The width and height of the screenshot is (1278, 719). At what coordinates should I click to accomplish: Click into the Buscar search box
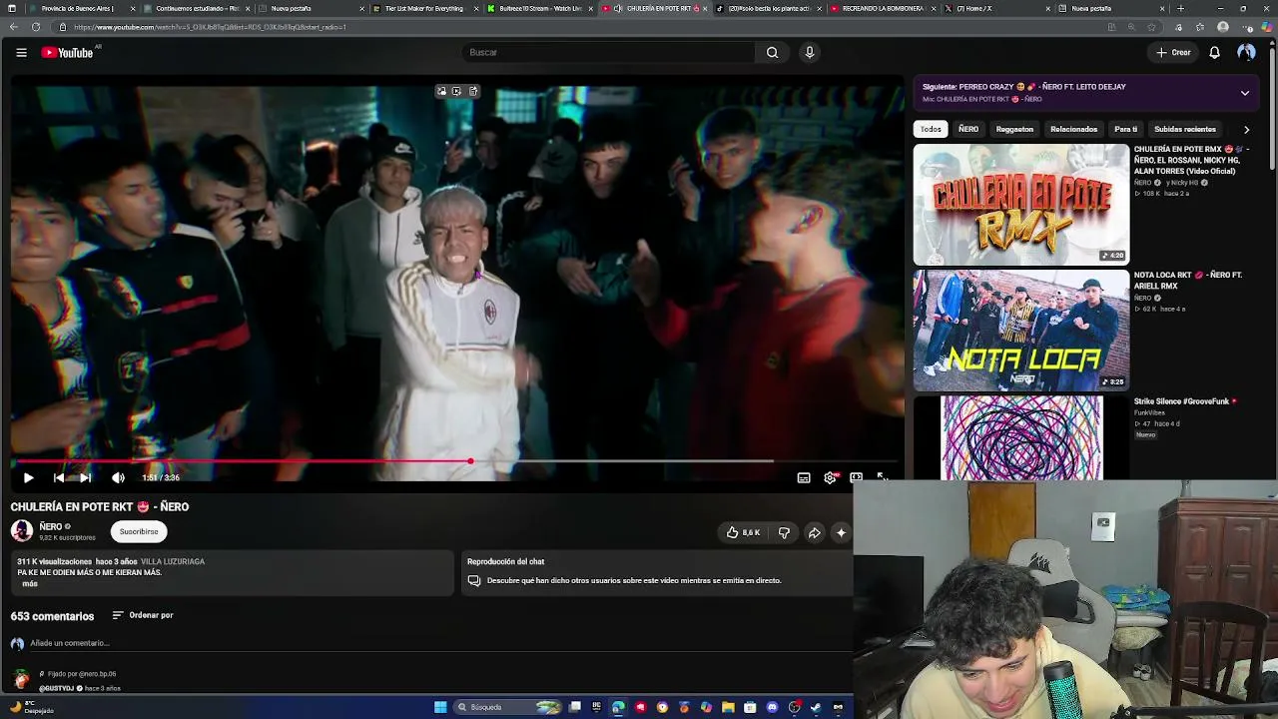607,53
